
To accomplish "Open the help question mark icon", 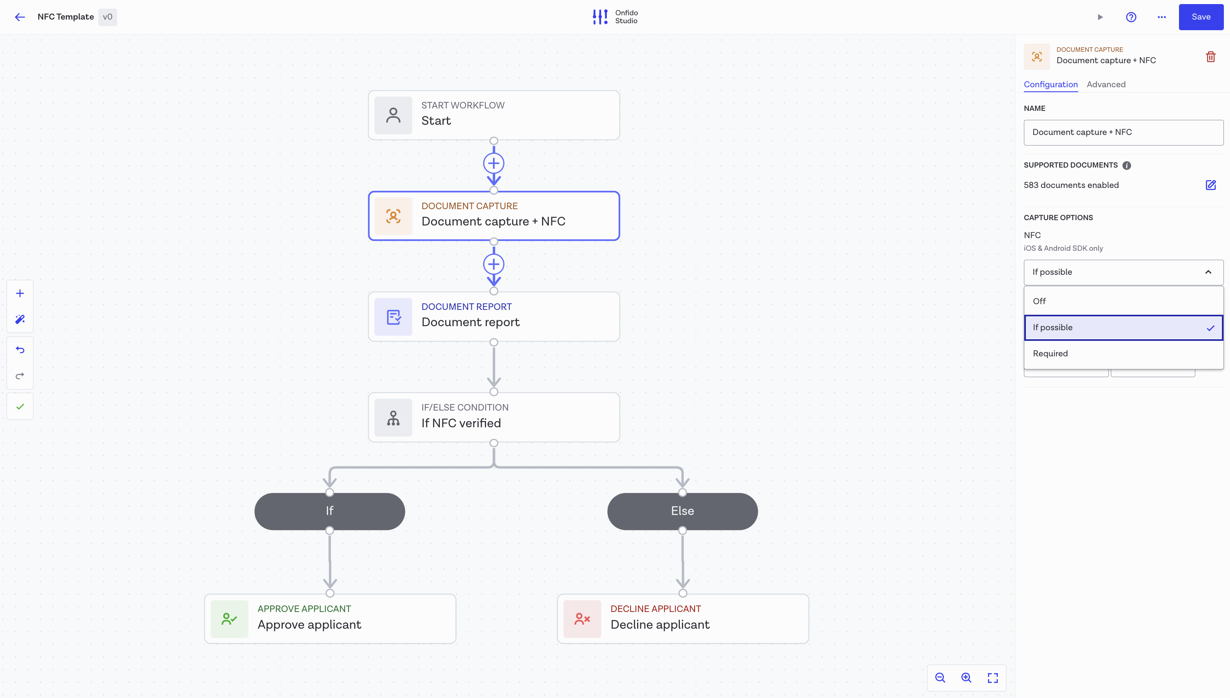I will [1131, 17].
